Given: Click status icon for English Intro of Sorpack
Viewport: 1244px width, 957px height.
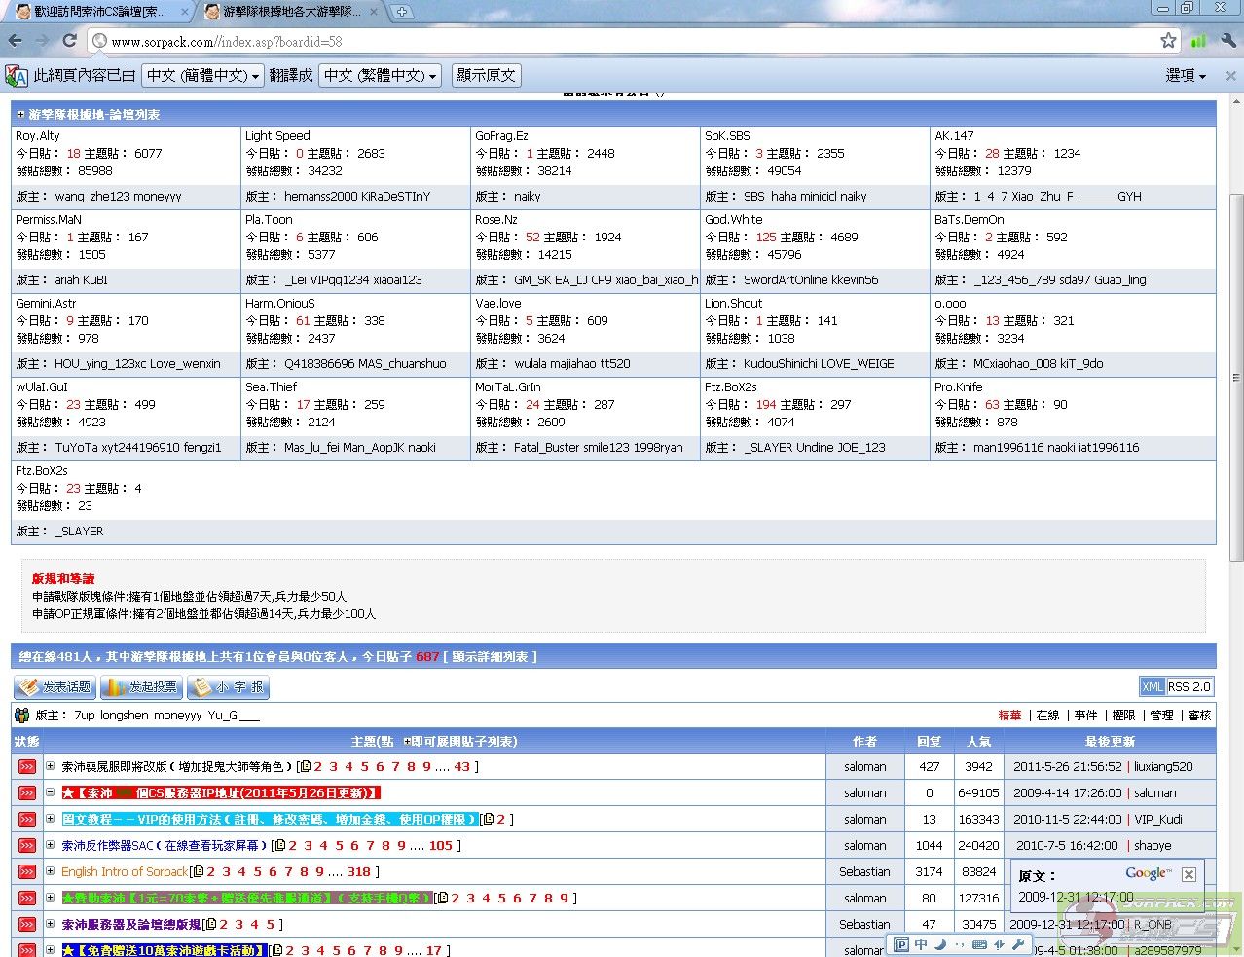Looking at the screenshot, I should coord(27,872).
